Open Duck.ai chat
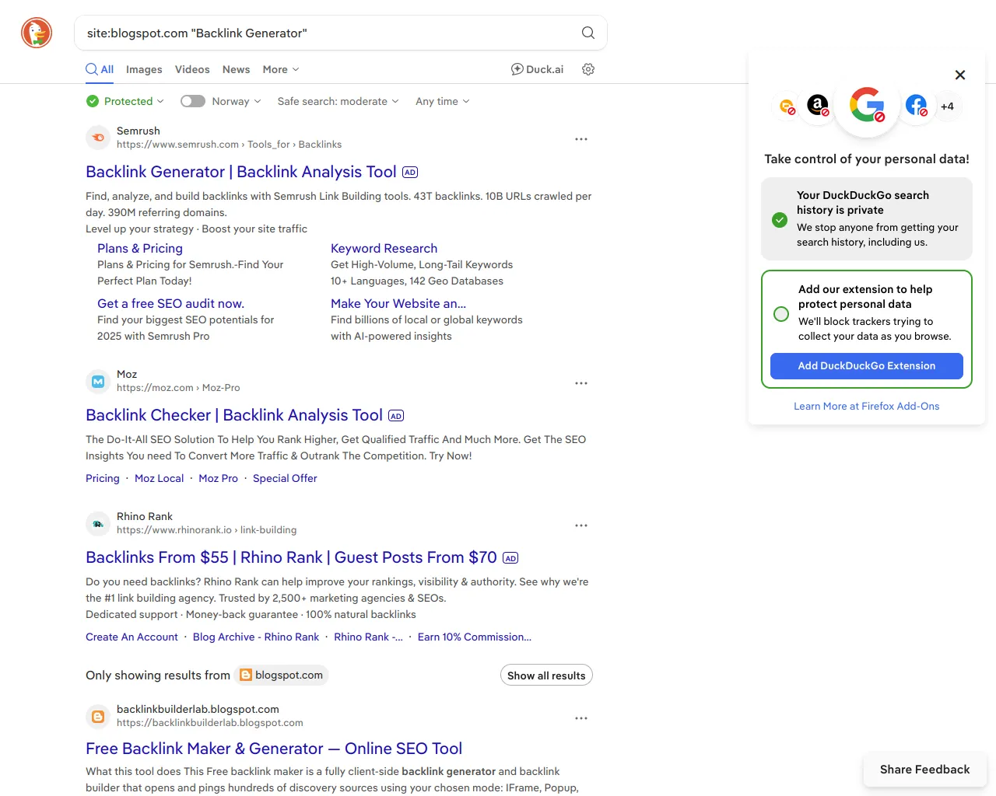The image size is (996, 796). [x=537, y=69]
